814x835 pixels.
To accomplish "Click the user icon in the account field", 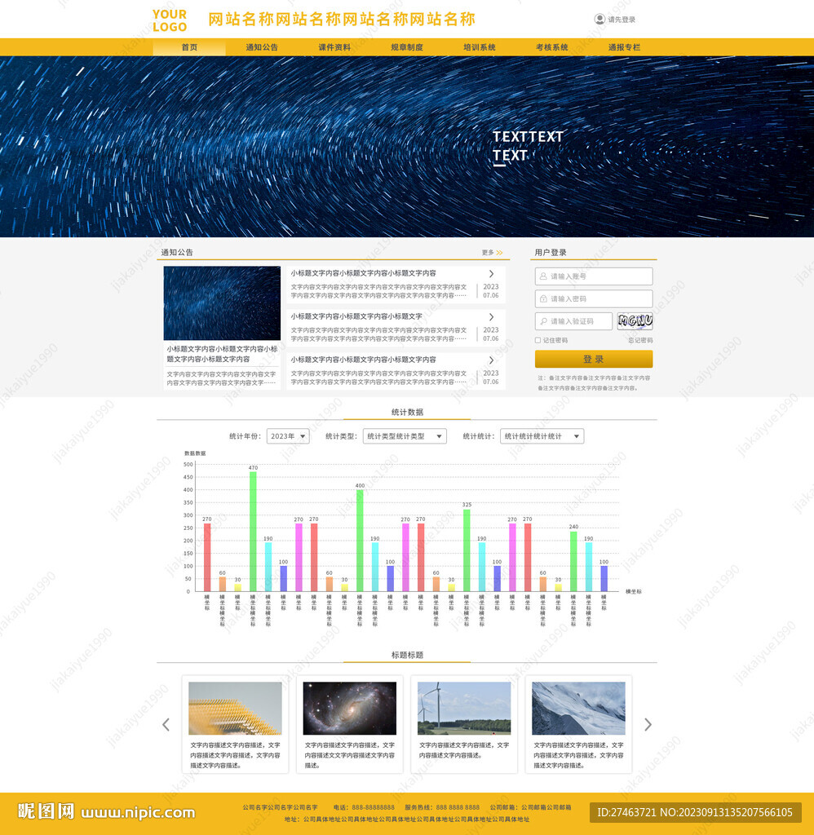I will (x=543, y=276).
